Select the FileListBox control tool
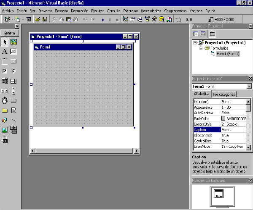Image resolution: width=253 pixels, height=210 pixels. point(14,110)
